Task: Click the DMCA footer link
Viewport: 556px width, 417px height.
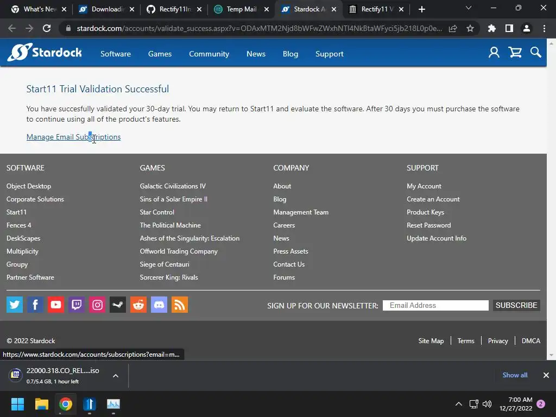Action: [x=531, y=341]
